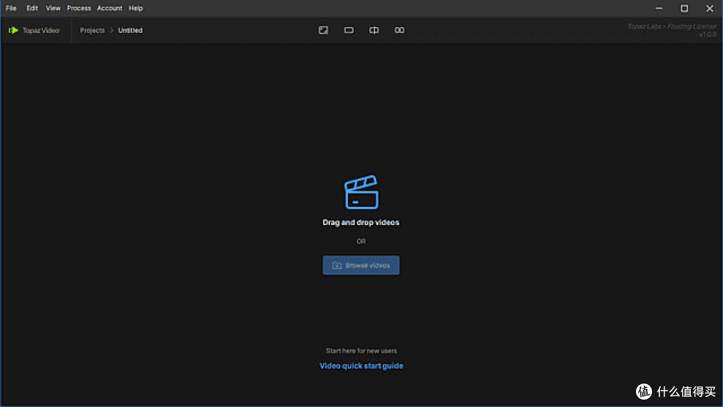Open the View menu
The width and height of the screenshot is (723, 407).
point(53,8)
